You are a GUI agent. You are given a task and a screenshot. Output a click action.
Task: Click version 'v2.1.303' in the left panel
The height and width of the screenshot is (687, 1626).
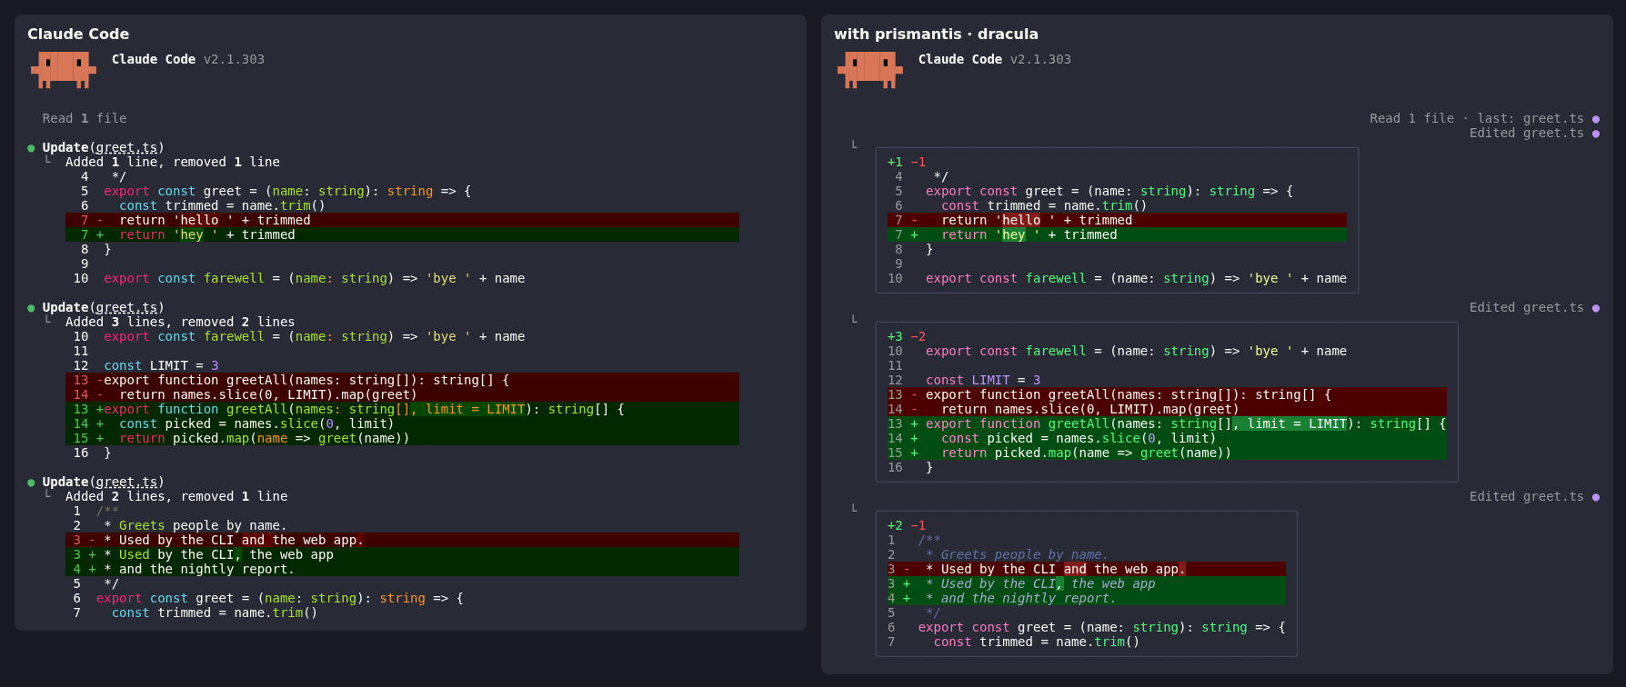pos(234,59)
